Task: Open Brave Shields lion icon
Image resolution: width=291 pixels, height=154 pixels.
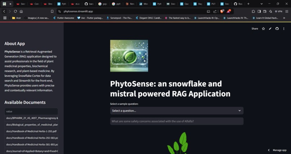Action: coord(222,11)
